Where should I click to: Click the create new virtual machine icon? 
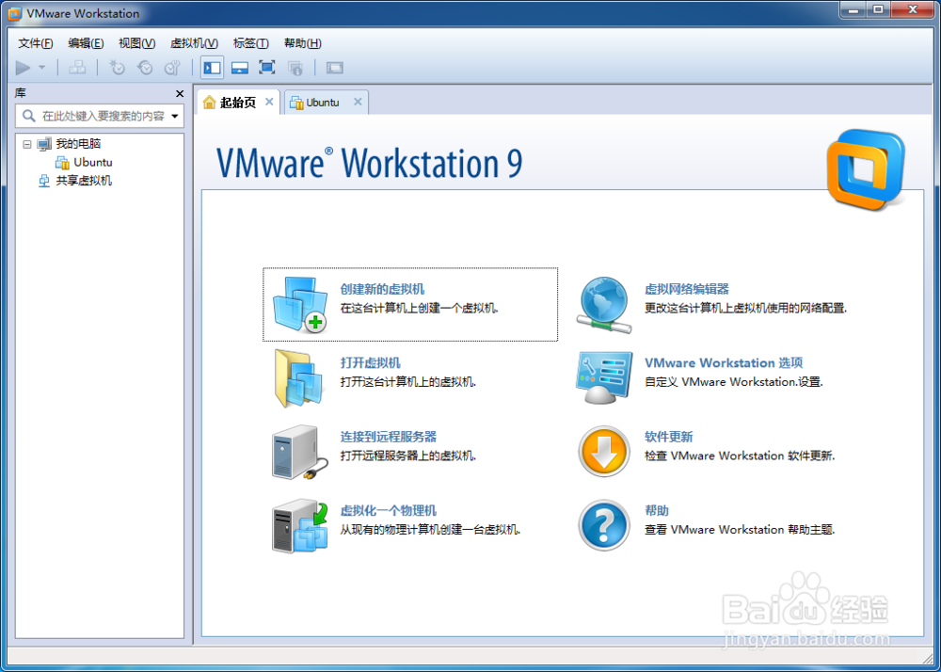(x=300, y=305)
